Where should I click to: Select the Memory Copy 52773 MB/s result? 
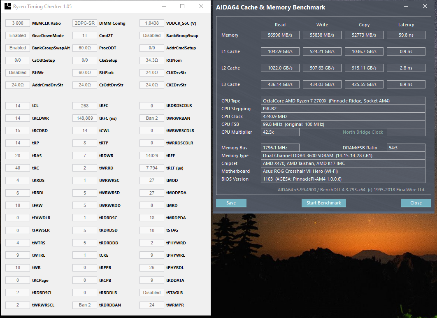pos(364,35)
